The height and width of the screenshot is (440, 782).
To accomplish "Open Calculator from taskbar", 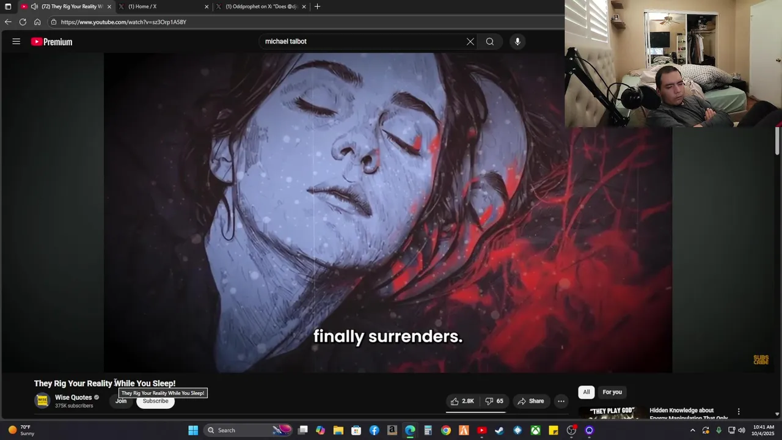I will (x=428, y=430).
